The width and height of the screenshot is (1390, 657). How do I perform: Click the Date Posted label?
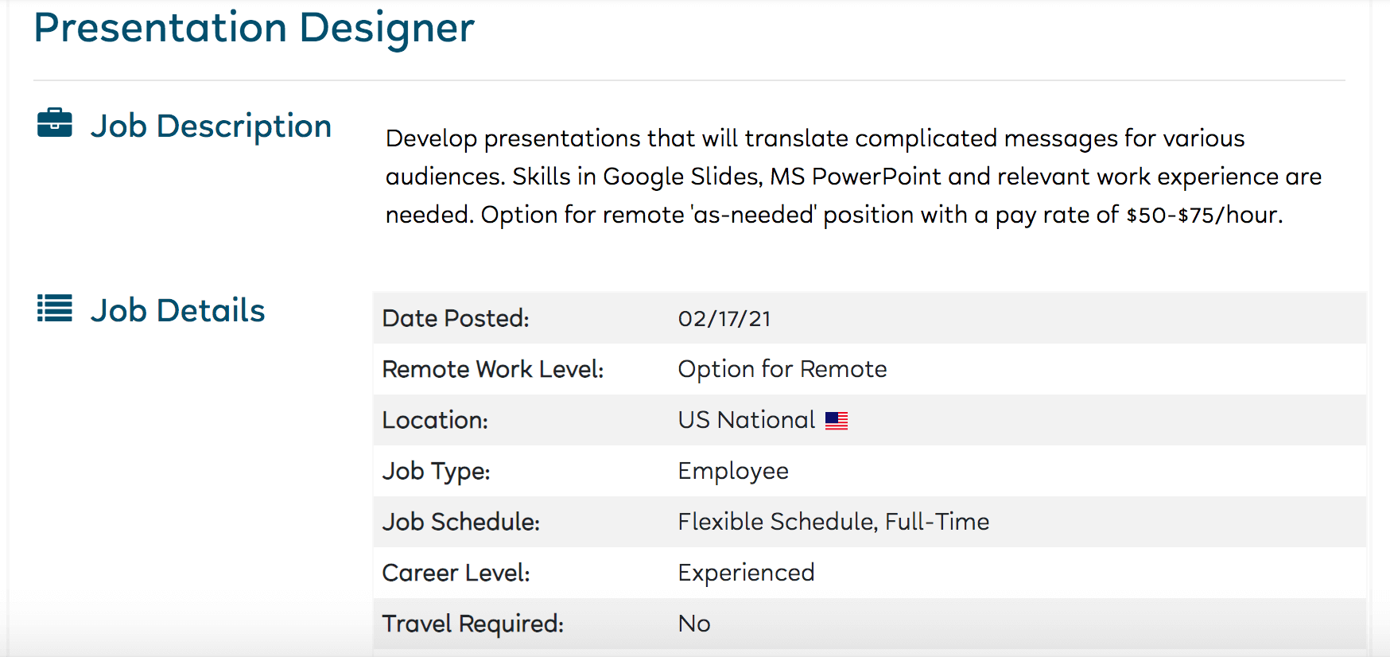coord(456,318)
